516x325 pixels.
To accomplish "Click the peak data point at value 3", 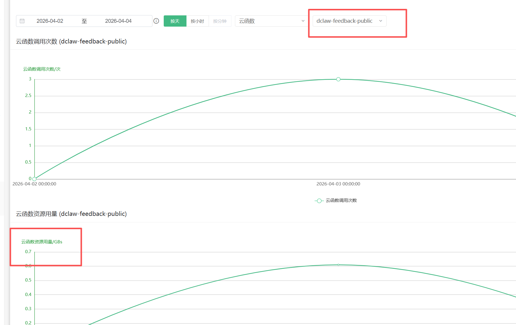I will [x=338, y=79].
